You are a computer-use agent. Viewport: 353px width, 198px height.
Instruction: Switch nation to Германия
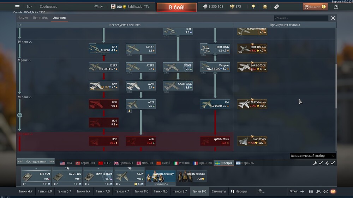pos(85,163)
